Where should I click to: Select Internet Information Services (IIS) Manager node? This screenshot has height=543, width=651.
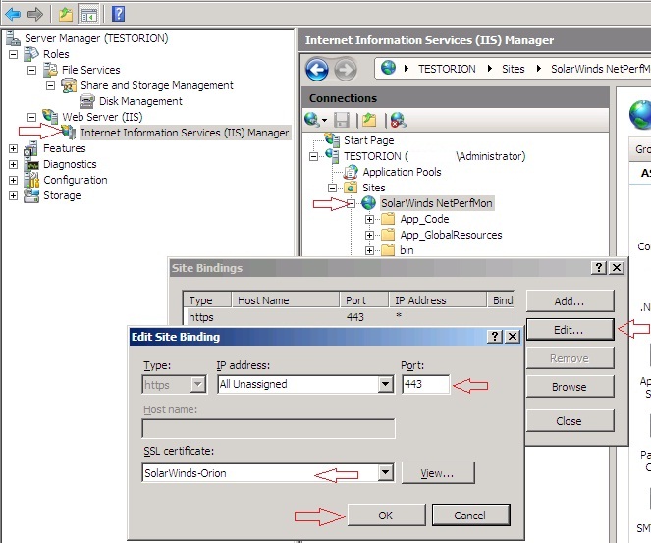(x=185, y=133)
